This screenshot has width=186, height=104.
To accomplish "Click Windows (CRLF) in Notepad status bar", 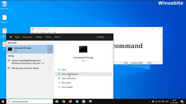I will coord(137,63).
